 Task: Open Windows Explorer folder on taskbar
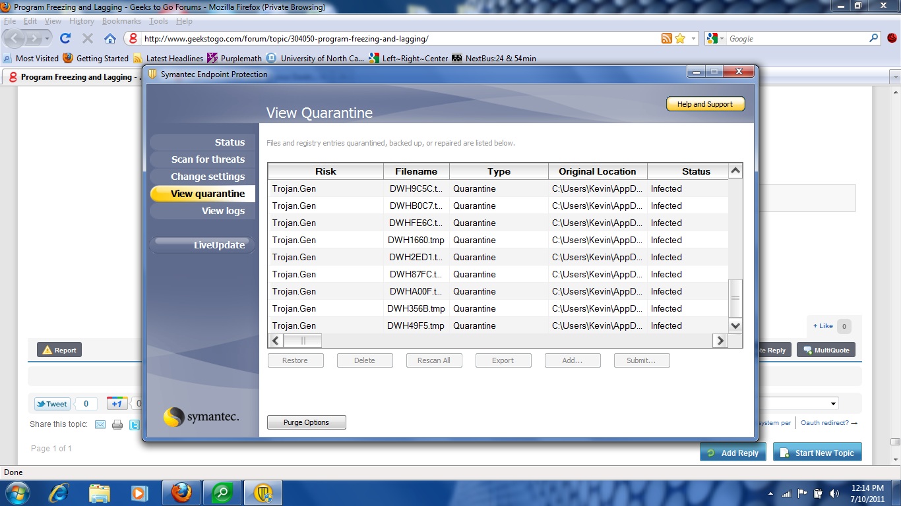(100, 493)
